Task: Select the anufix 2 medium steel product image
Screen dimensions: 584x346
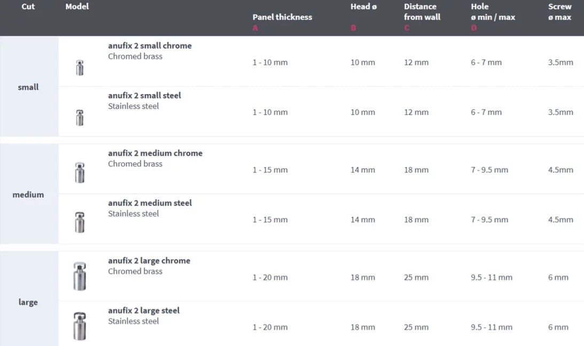Action: click(x=80, y=222)
